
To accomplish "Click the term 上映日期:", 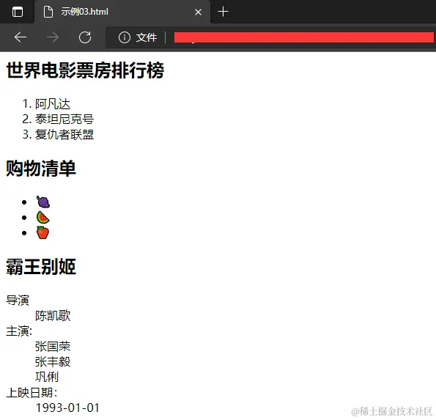I will 32,393.
